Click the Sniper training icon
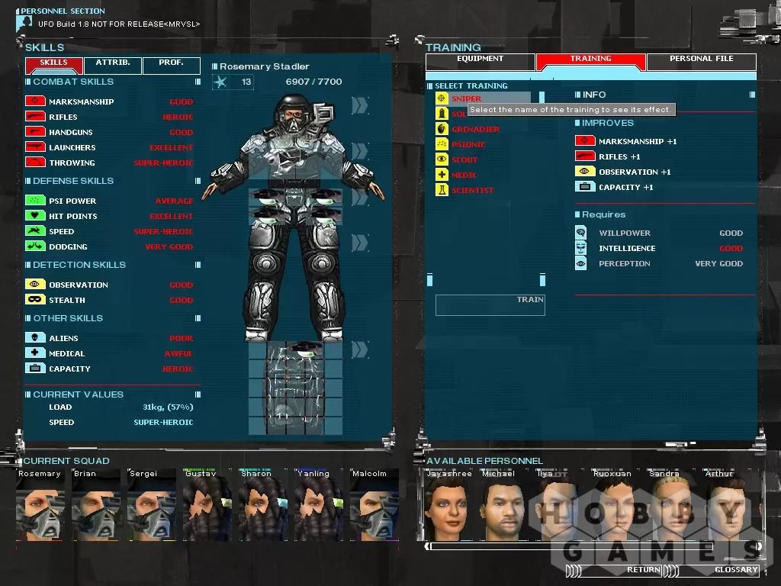 tap(442, 98)
